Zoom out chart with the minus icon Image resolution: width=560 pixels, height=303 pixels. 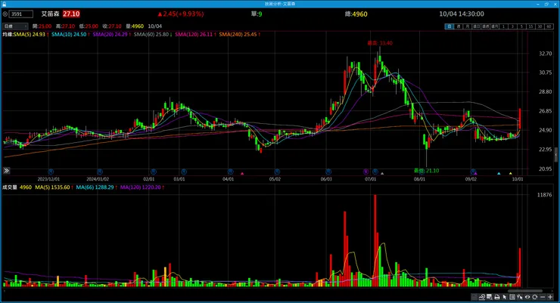(543, 297)
